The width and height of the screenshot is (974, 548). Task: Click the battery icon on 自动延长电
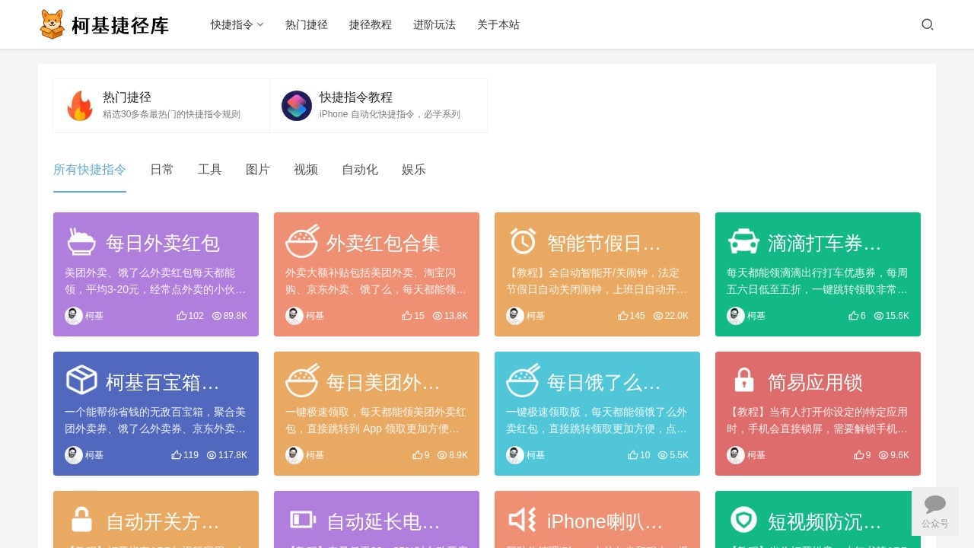(302, 520)
